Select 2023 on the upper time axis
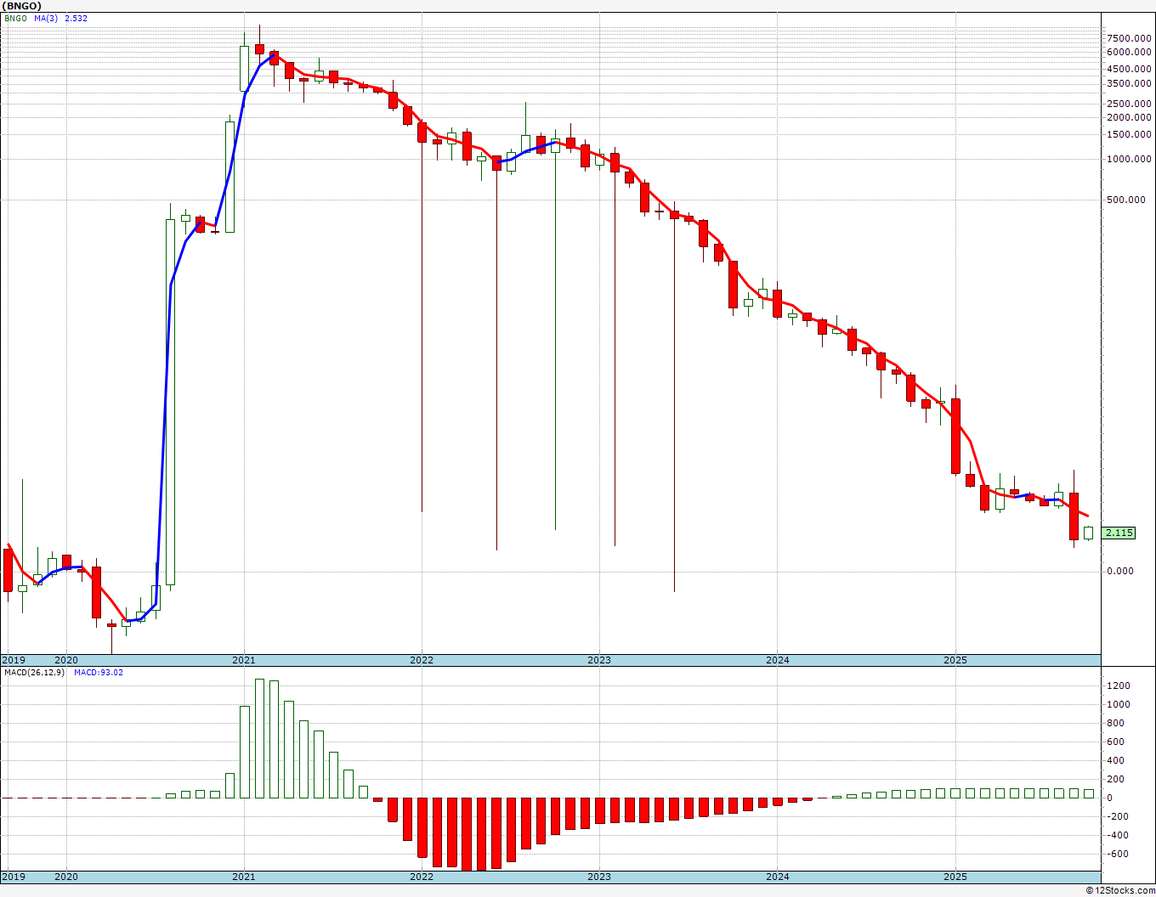The height and width of the screenshot is (897, 1156). click(x=599, y=660)
